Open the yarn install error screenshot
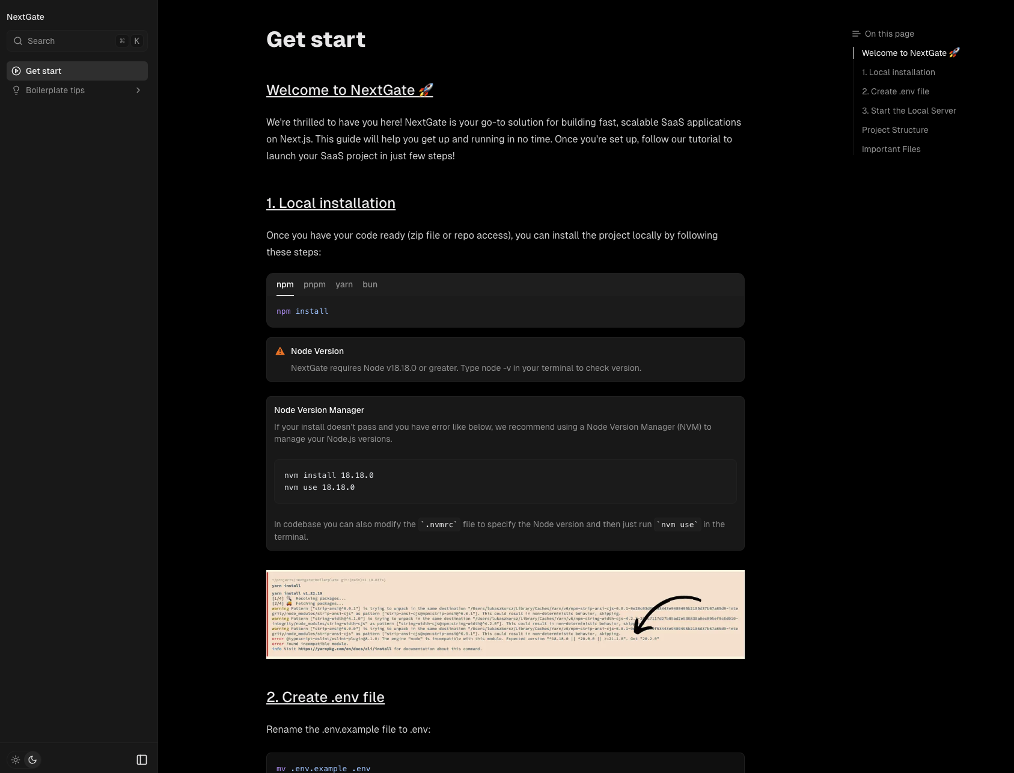The height and width of the screenshot is (773, 1014). [x=505, y=614]
